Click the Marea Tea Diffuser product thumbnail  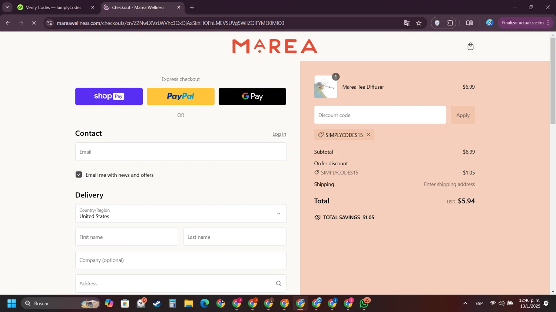[x=325, y=87]
